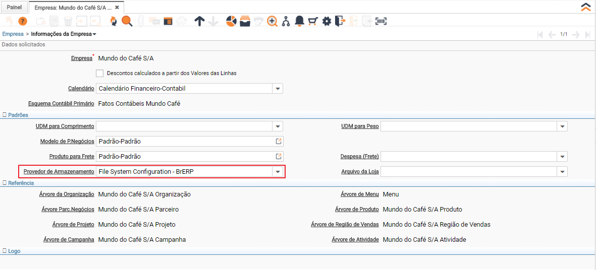The width and height of the screenshot is (596, 270).
Task: Enable Descontos calculados a partir dos Valores checkbox
Action: tap(99, 73)
